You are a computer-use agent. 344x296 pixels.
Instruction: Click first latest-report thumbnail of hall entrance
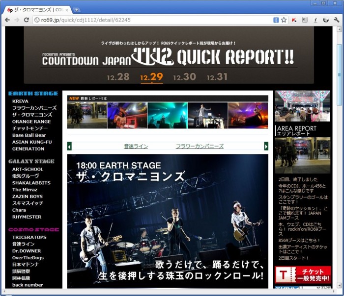click(87, 115)
